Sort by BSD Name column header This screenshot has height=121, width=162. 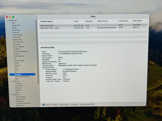point(137,21)
